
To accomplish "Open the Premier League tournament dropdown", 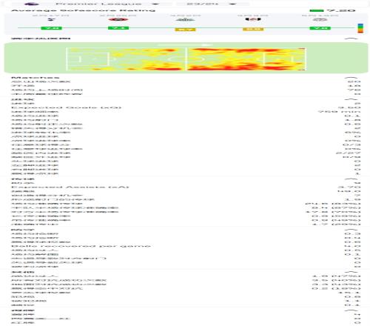I will pyautogui.click(x=92, y=4).
